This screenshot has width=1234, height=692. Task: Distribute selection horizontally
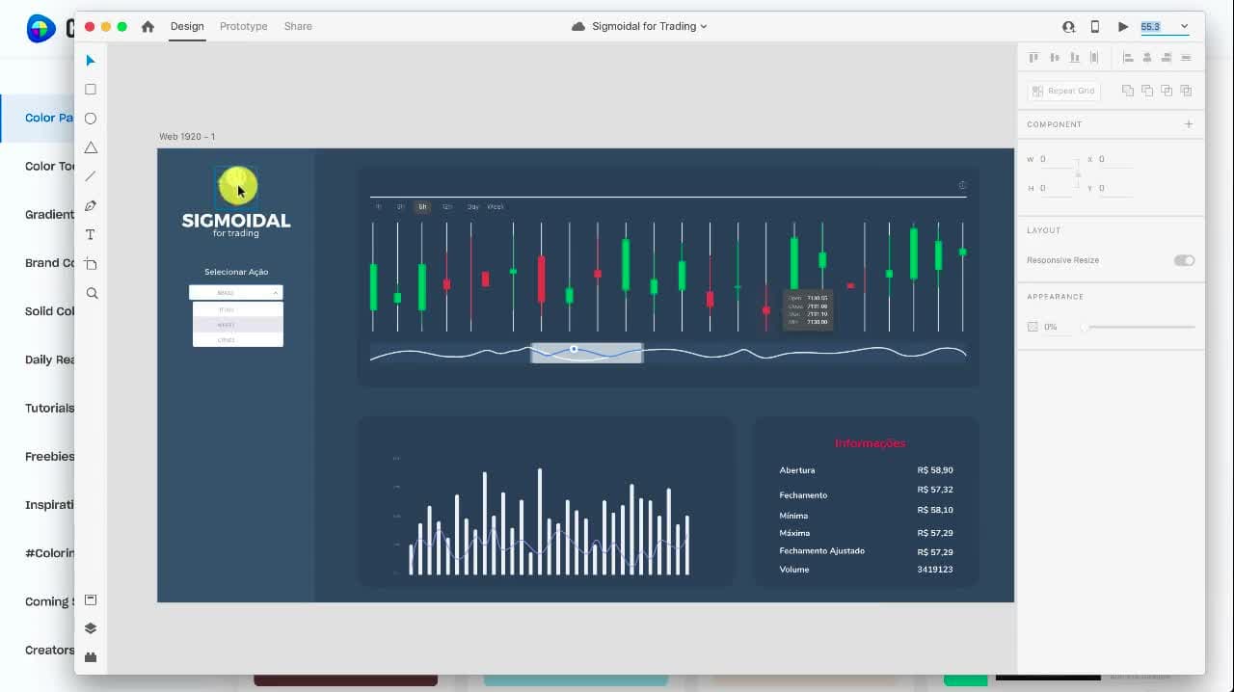pos(1093,58)
